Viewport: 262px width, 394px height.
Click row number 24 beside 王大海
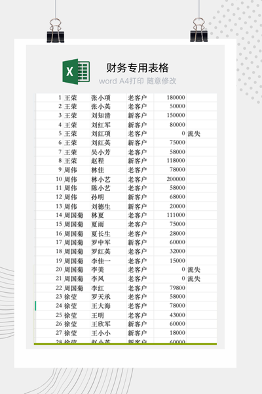[x=59, y=305]
